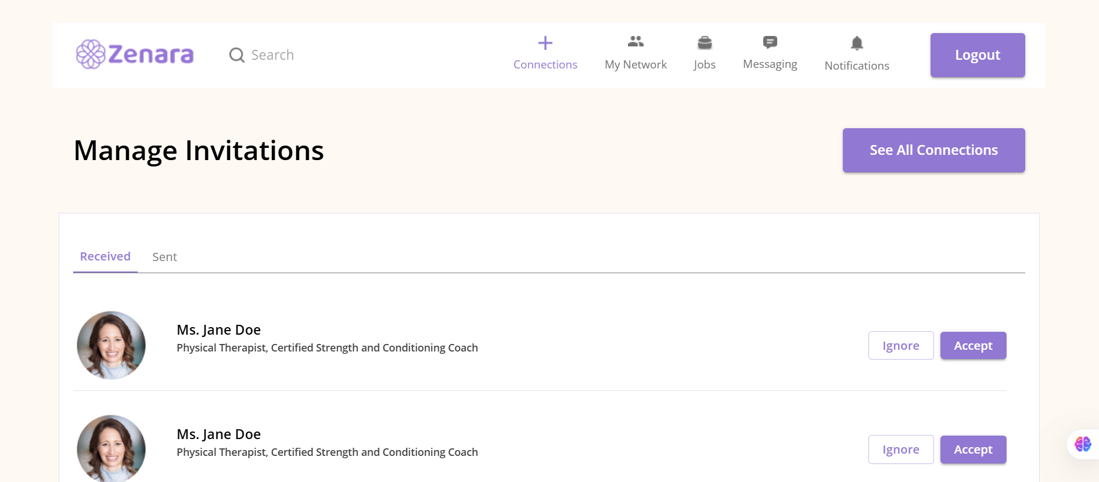Open Jobs briefcase icon
Image resolution: width=1099 pixels, height=482 pixels.
tap(705, 42)
